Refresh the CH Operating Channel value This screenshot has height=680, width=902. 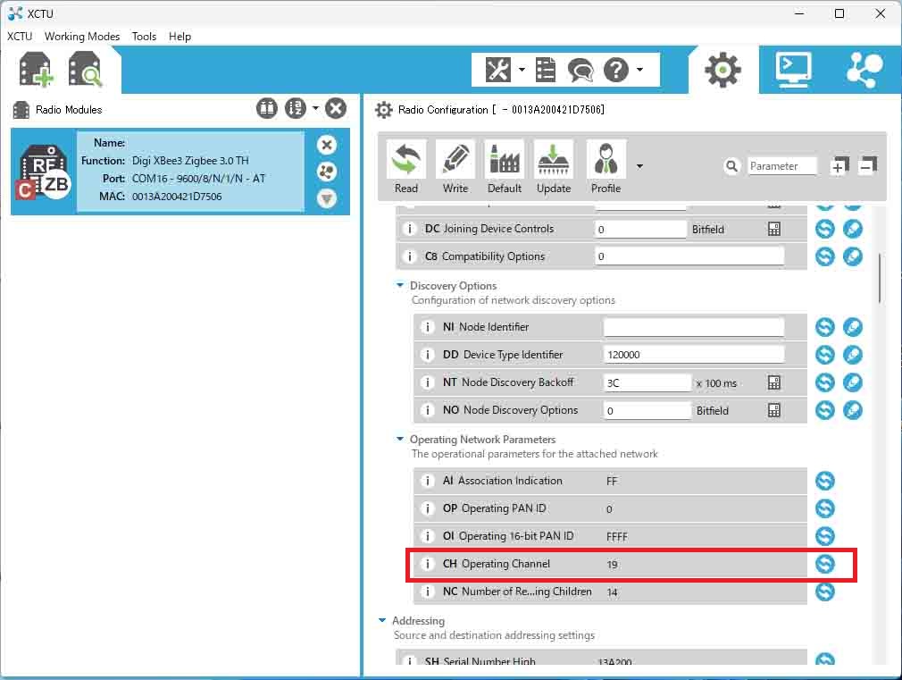(x=825, y=564)
